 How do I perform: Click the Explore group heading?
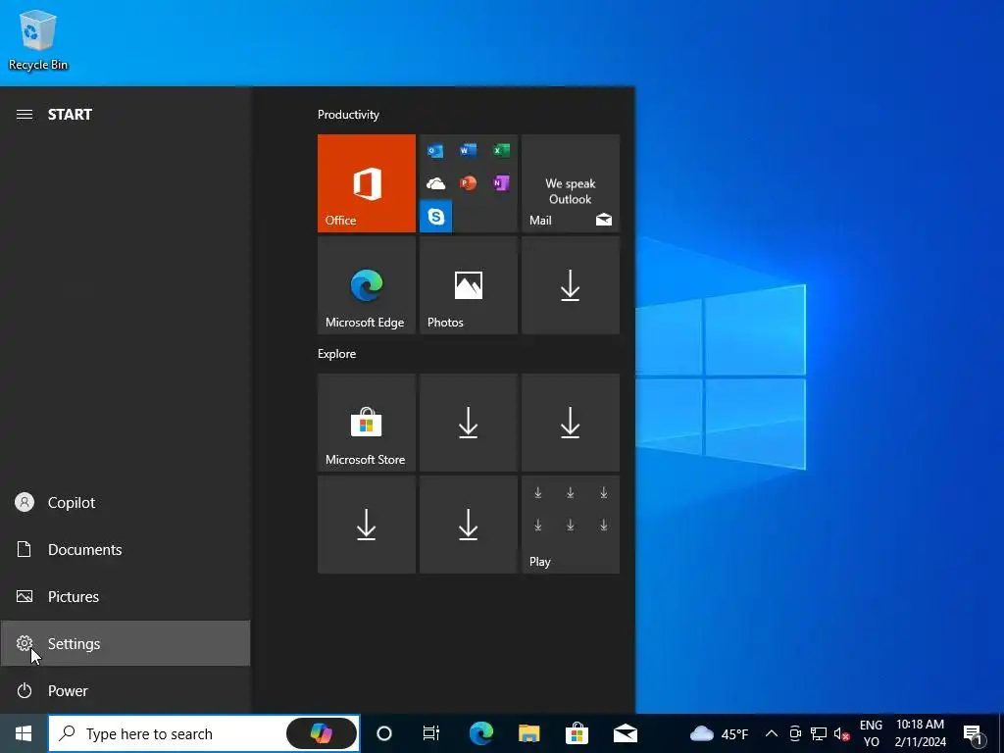[337, 354]
